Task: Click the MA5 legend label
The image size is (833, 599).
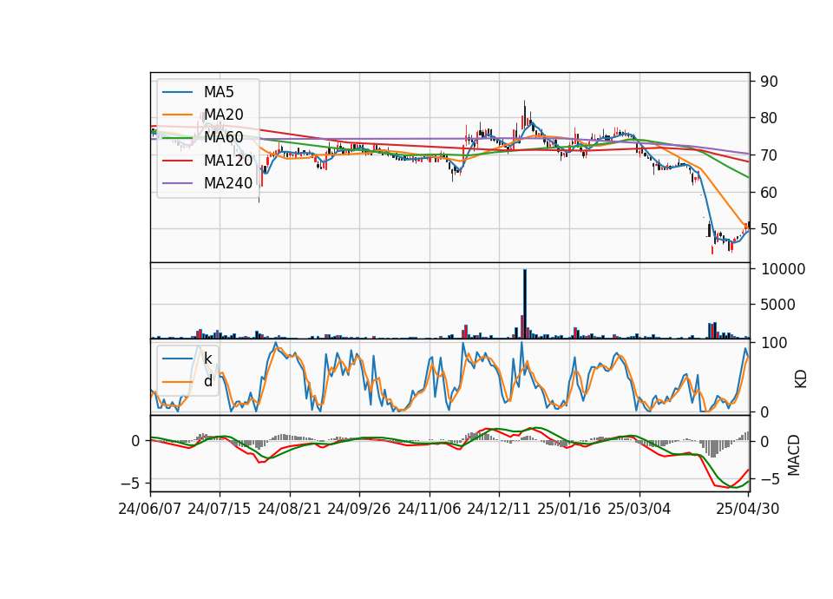Action: [x=219, y=92]
